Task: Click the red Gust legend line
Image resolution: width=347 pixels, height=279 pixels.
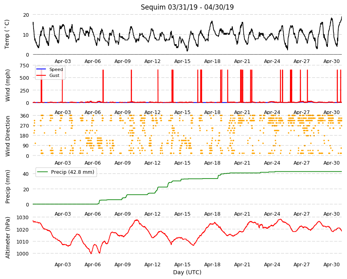Action: coord(41,75)
